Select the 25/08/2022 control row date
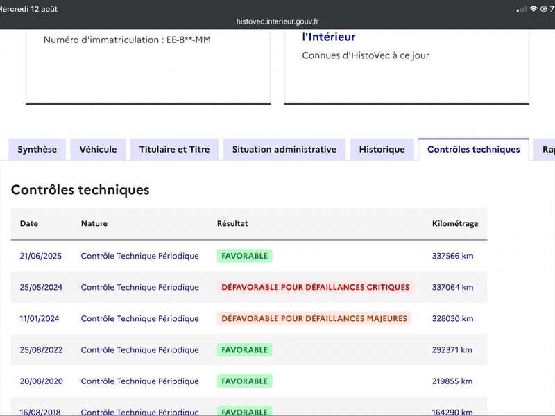The image size is (555, 416). (x=41, y=350)
